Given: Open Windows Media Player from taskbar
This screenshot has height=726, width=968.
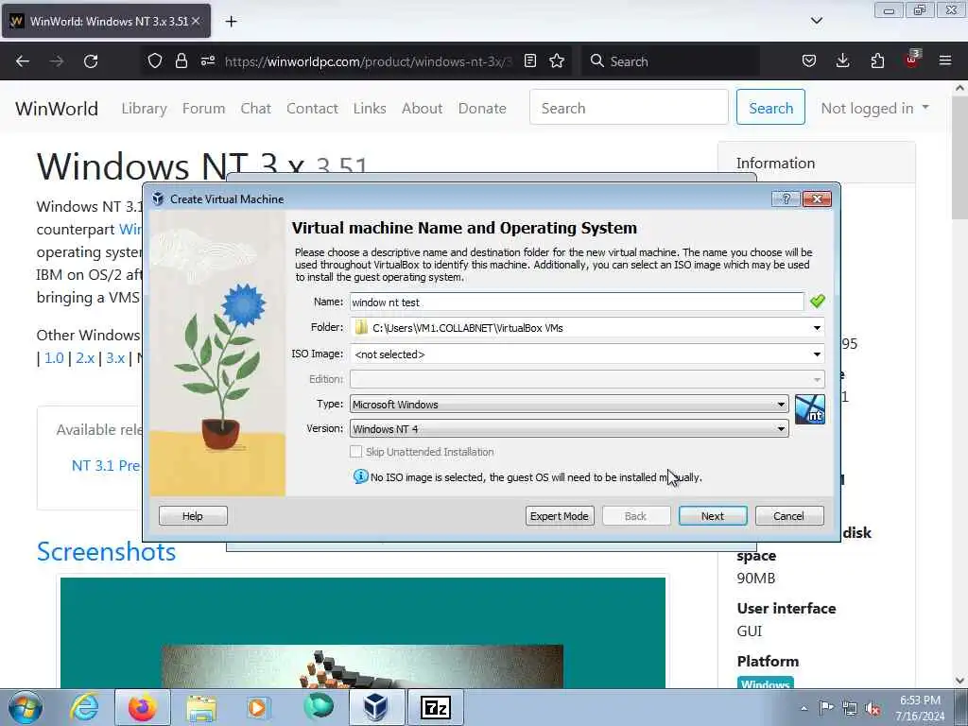Looking at the screenshot, I should (258, 707).
